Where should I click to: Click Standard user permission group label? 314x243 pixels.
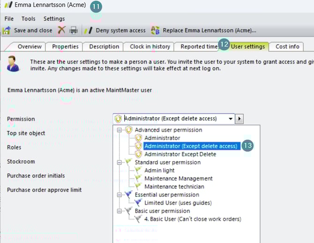(x=168, y=162)
